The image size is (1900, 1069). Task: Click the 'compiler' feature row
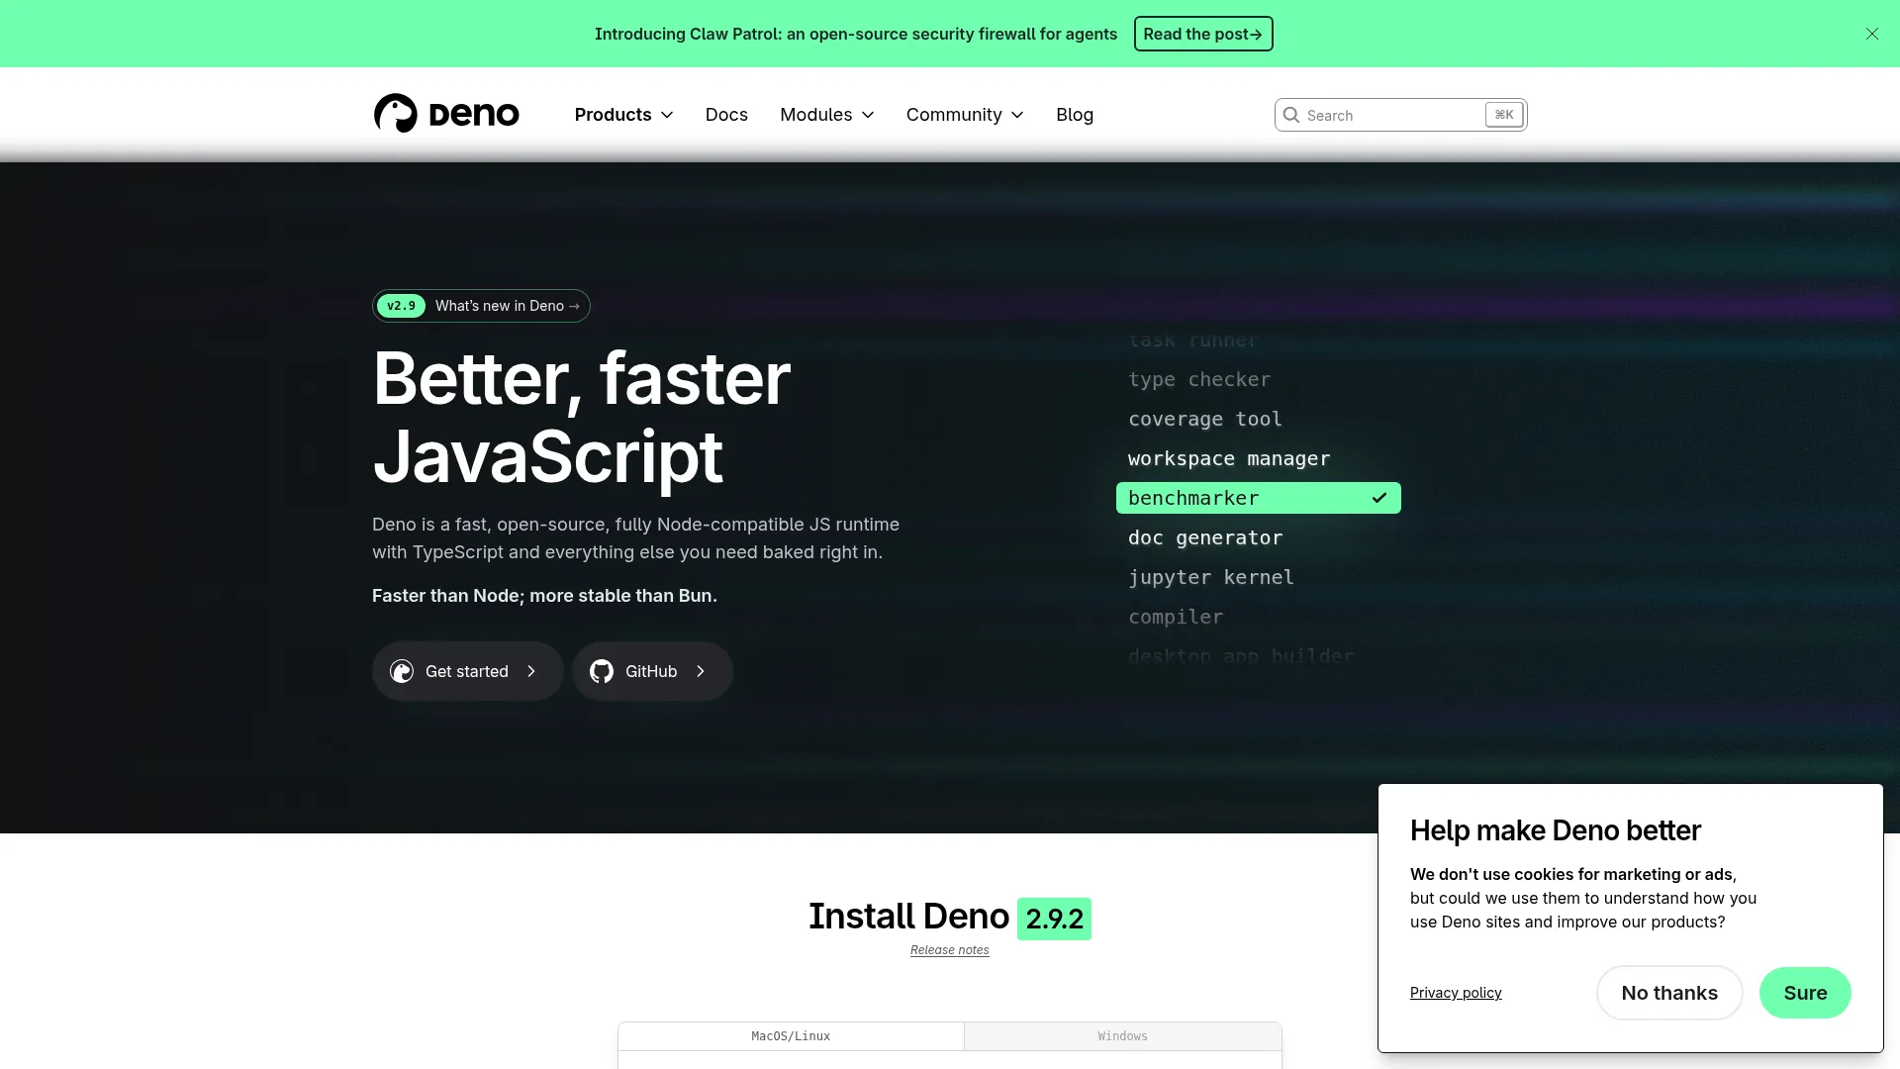[1176, 617]
